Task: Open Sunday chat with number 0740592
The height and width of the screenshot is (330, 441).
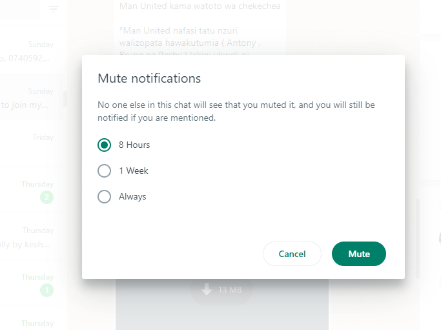Action: click(x=32, y=52)
